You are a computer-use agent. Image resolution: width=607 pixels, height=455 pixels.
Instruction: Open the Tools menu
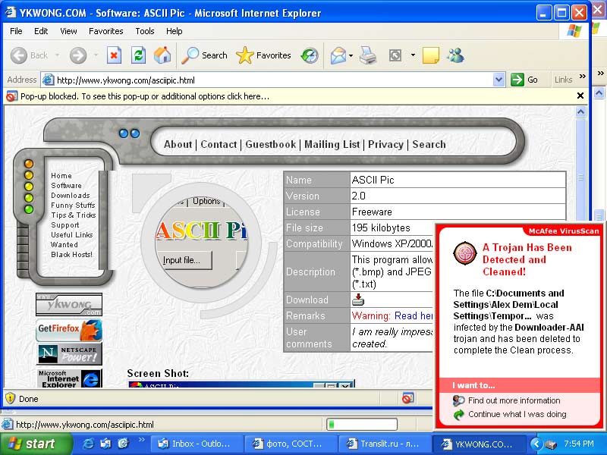(x=145, y=31)
